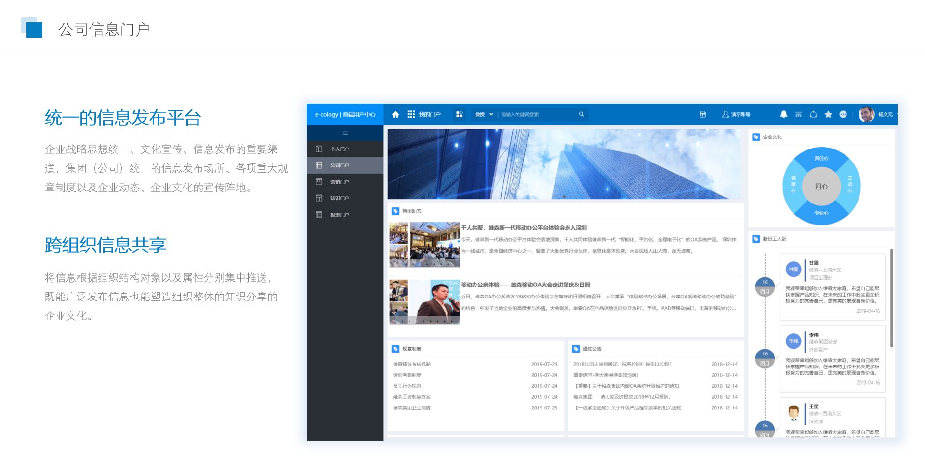This screenshot has width=925, height=461.
Task: Open the 我的门户 grid menu
Action: 423,114
